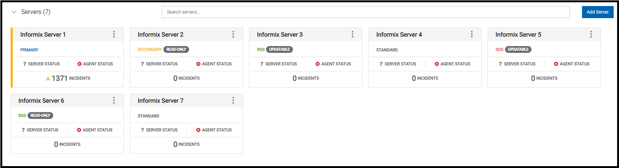The width and height of the screenshot is (619, 168).
Task: Open Informix Server 5 kebab menu
Action: (x=591, y=34)
